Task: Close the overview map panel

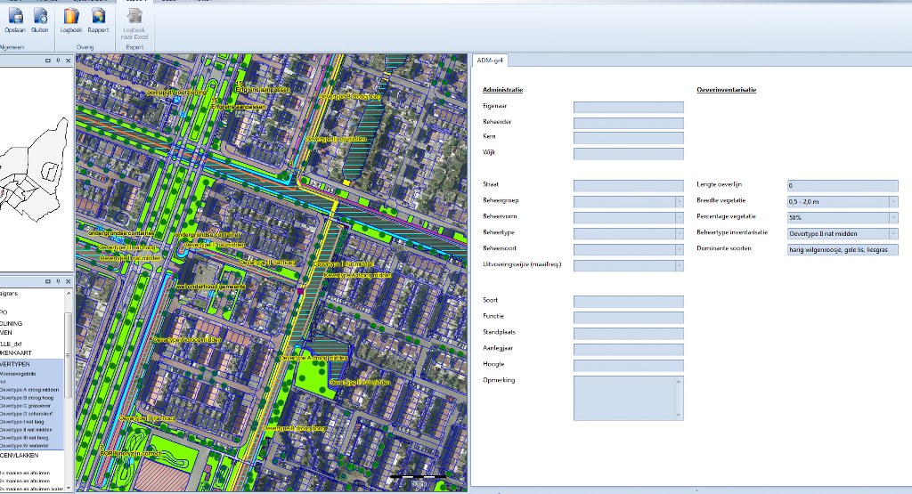Action: (x=67, y=61)
